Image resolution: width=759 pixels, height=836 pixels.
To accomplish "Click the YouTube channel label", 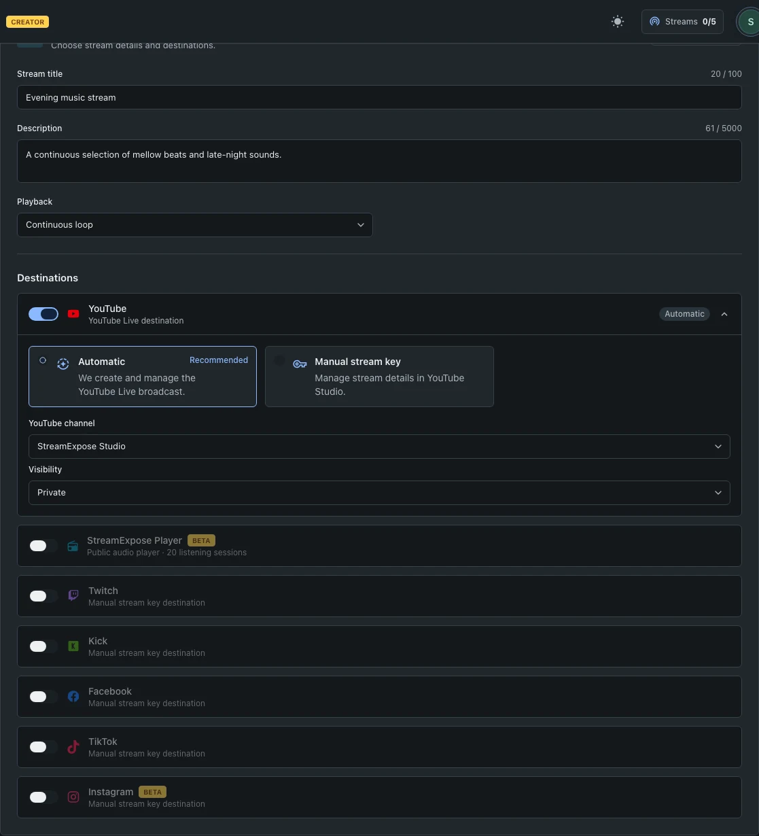I will tap(62, 423).
